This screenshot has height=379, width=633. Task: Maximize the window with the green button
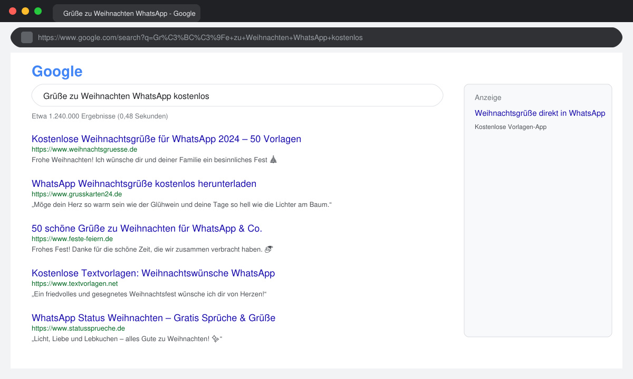point(38,11)
